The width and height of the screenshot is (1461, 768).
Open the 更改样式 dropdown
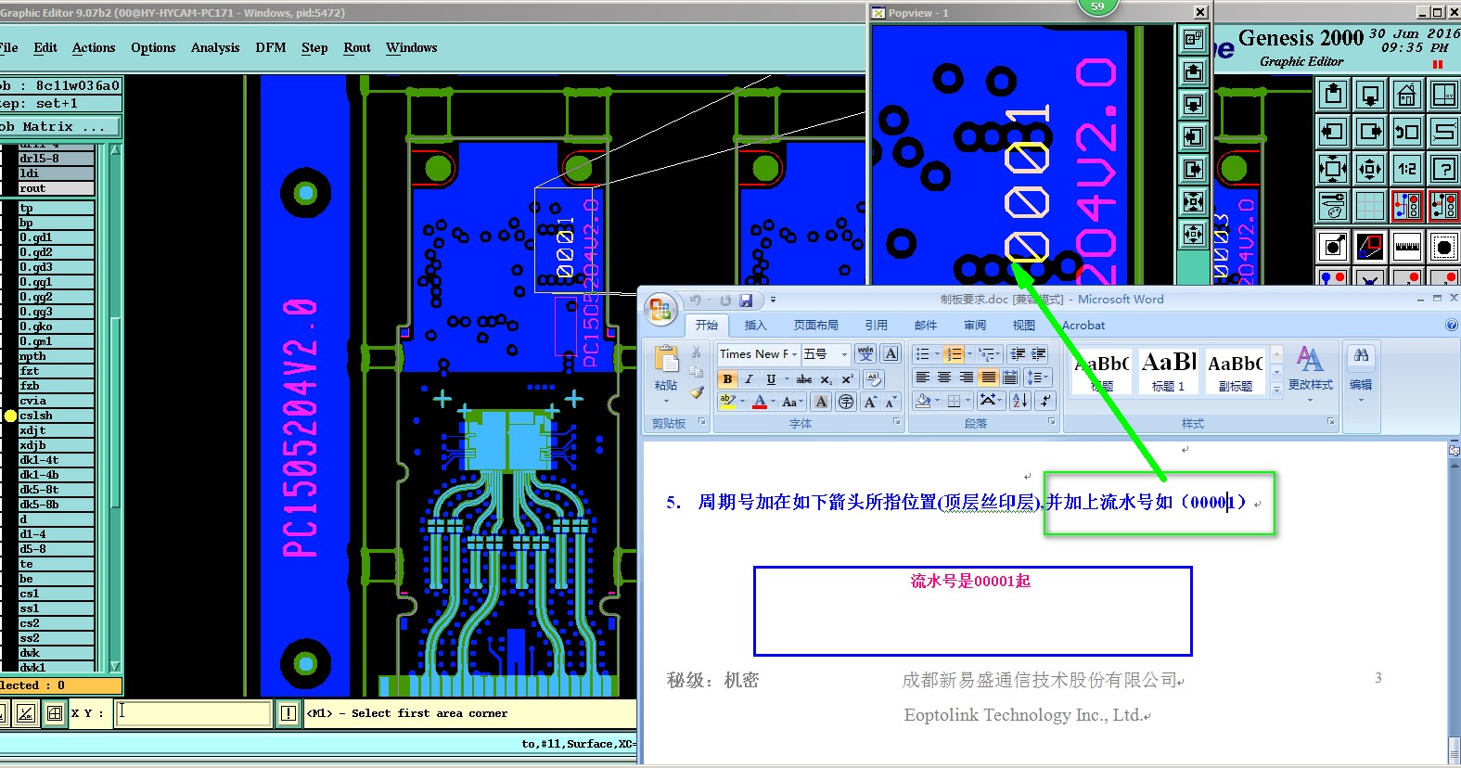[x=1310, y=374]
